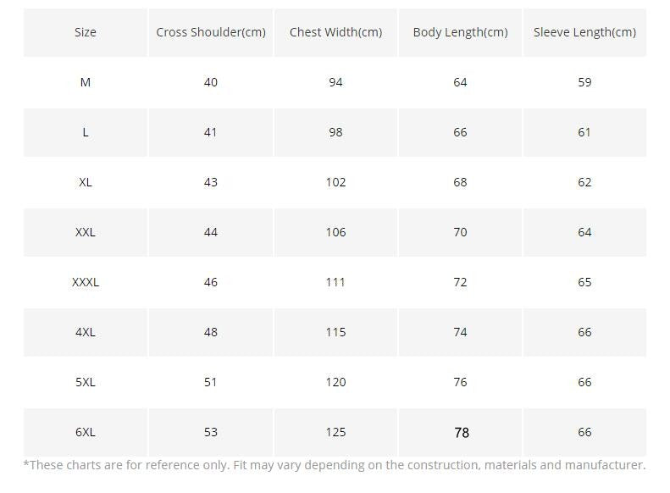Viewport: 670px width, 493px height.
Task: Click the 5XL size row label
Action: [x=86, y=382]
